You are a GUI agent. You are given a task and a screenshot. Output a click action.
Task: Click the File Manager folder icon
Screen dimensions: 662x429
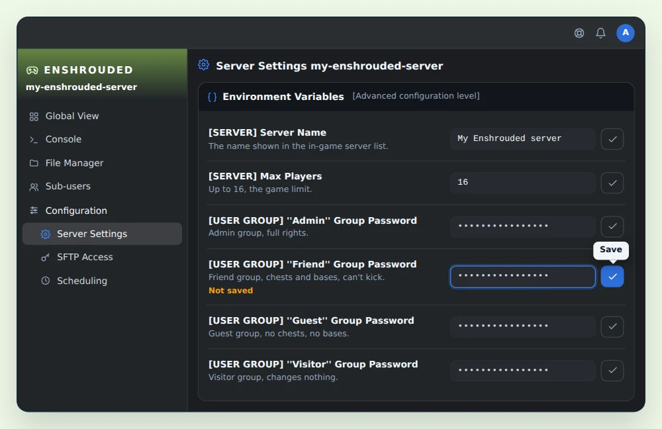[34, 163]
